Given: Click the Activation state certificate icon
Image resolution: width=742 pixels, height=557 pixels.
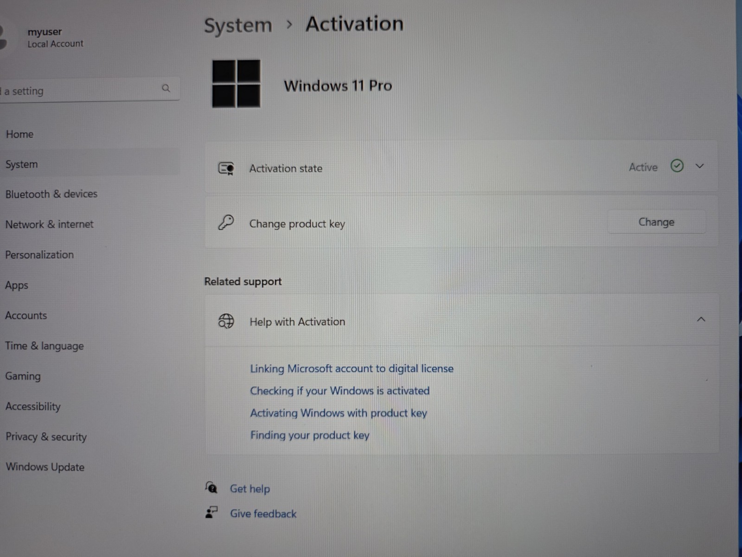Looking at the screenshot, I should [226, 168].
